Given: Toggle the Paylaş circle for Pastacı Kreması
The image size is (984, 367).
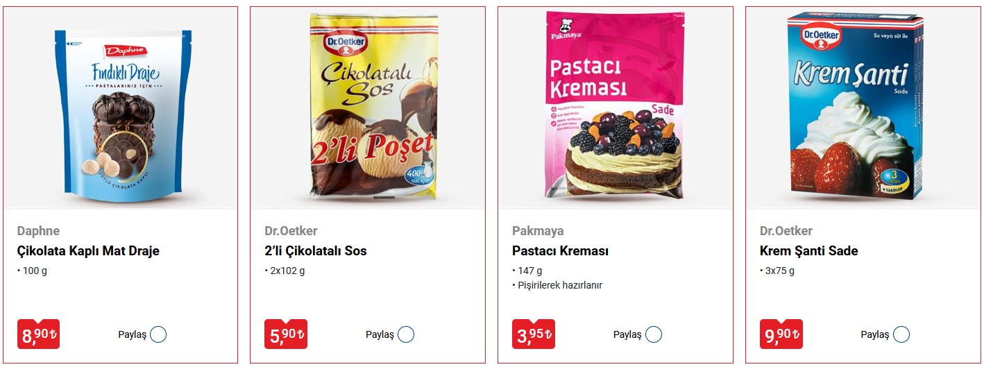Looking at the screenshot, I should click(654, 334).
